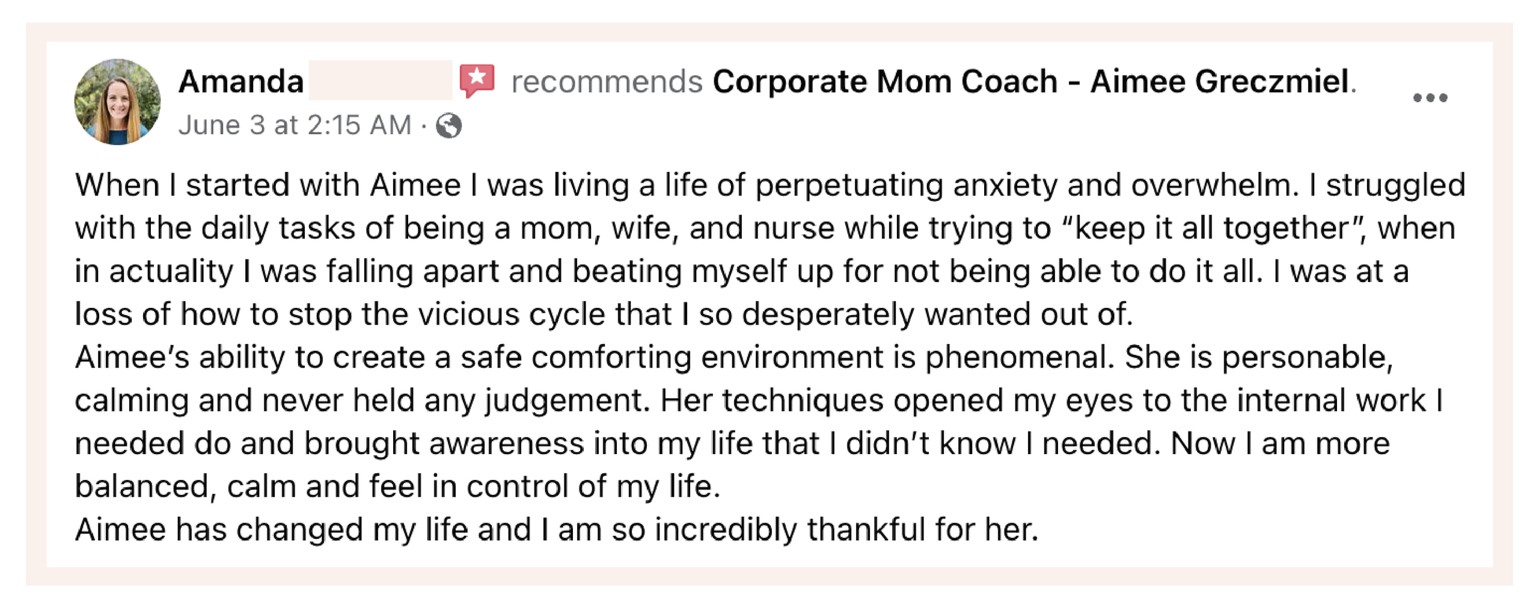Open the Corporate Mom Coach page link

1030,82
